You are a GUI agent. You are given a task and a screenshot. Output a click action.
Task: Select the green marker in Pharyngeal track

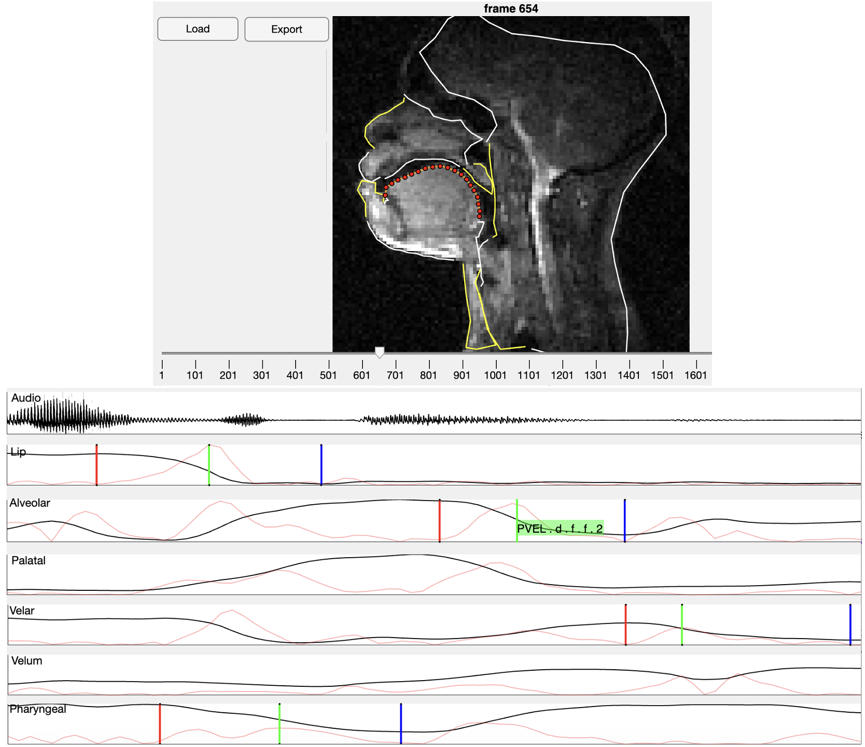click(x=280, y=724)
